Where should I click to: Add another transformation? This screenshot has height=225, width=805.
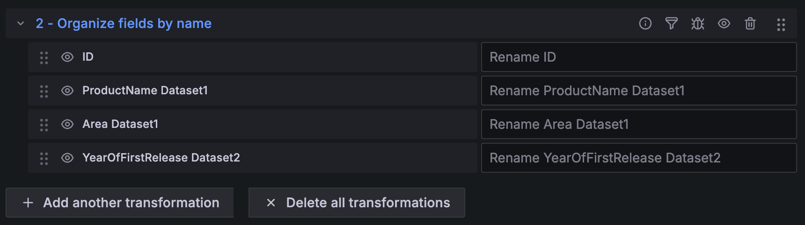point(120,203)
